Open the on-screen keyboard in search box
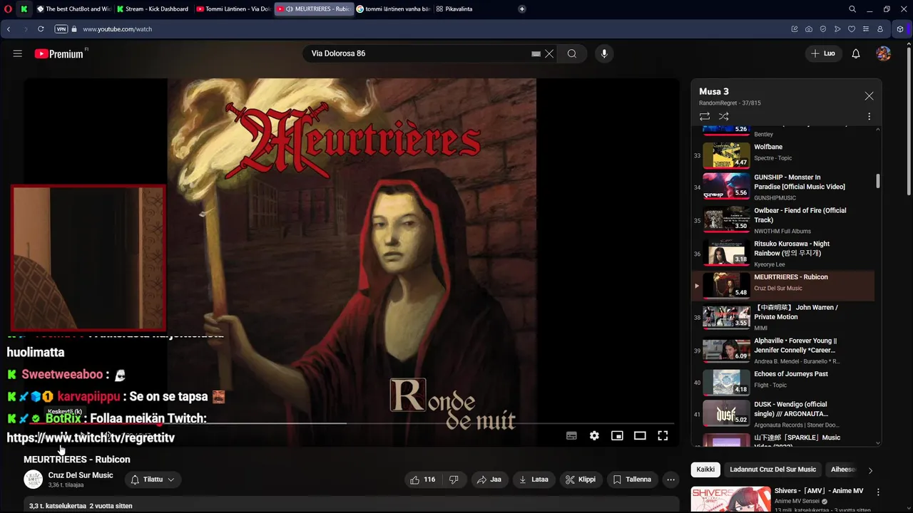The width and height of the screenshot is (913, 513). point(536,53)
